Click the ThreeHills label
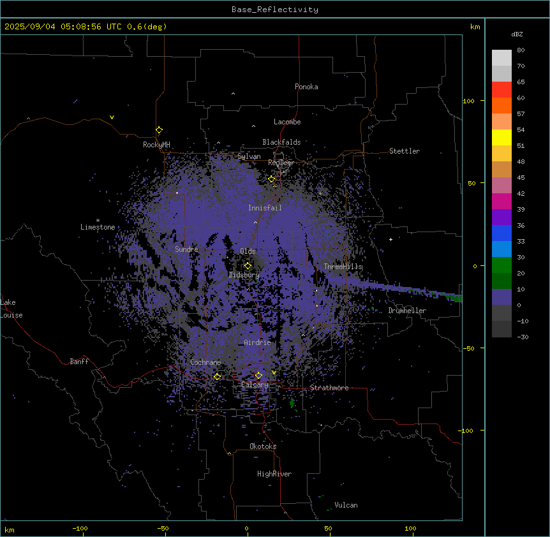The width and height of the screenshot is (550, 537). point(343,267)
